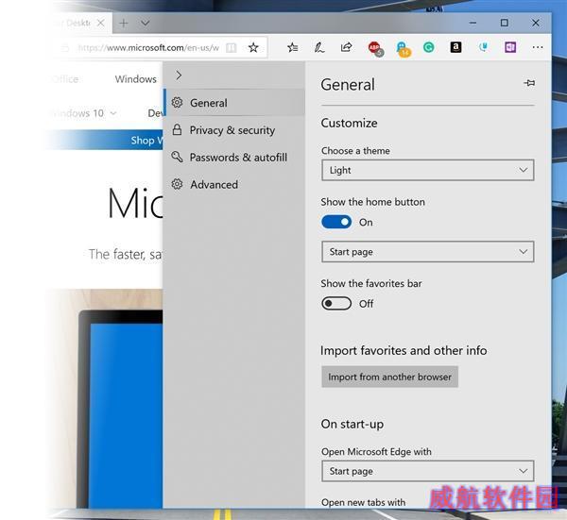Minimize the Edge window
Image resolution: width=567 pixels, height=520 pixels.
click(472, 23)
